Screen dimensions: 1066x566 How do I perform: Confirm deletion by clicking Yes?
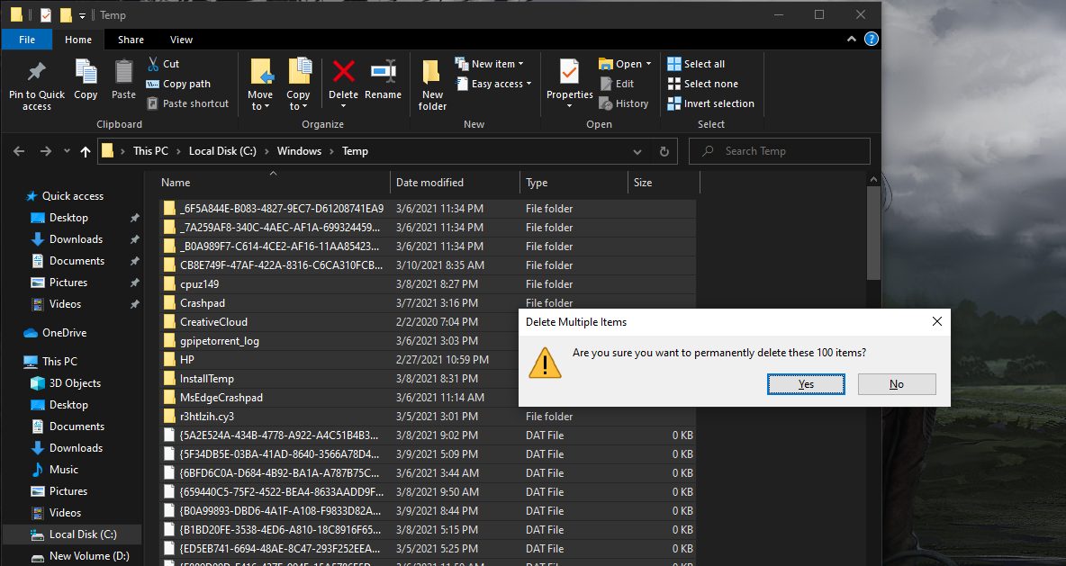point(806,384)
